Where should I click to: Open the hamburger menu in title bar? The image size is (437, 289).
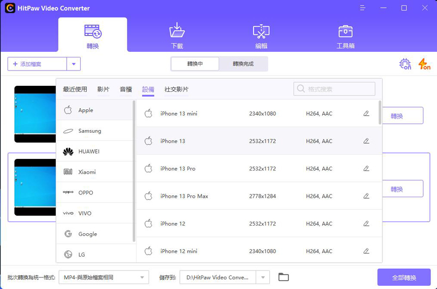click(x=362, y=8)
